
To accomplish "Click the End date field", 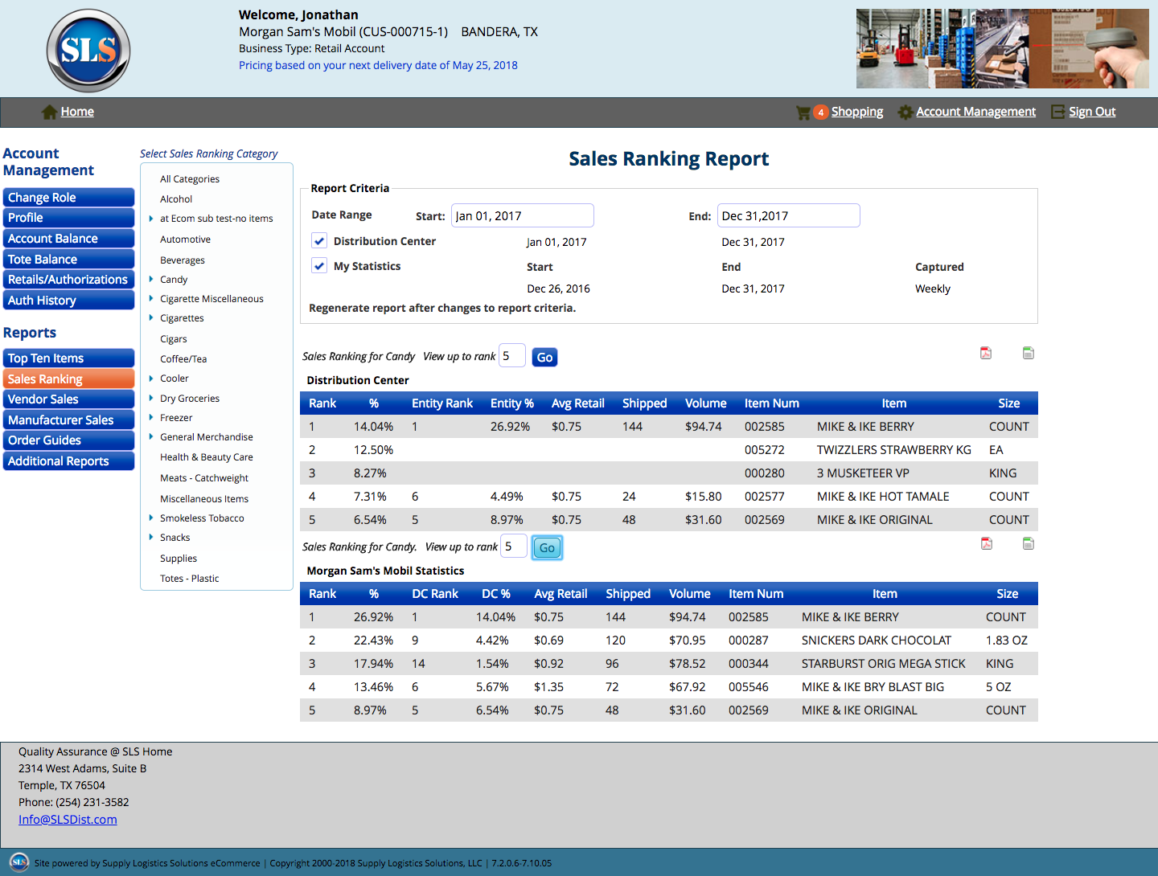I will click(789, 215).
